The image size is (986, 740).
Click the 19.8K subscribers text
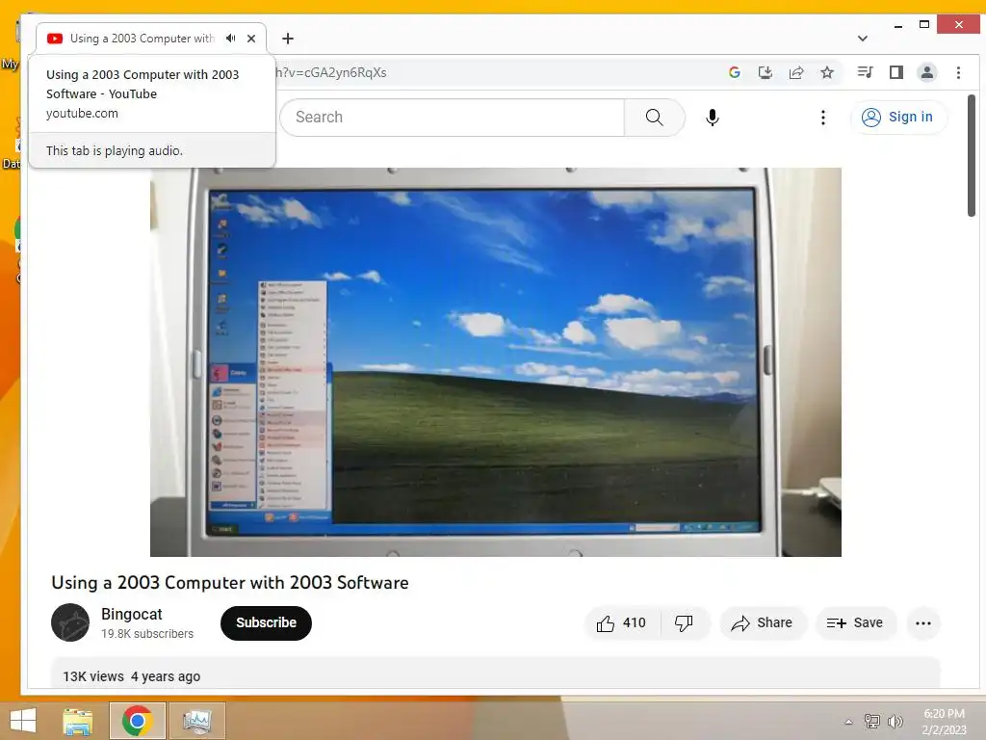click(x=147, y=634)
